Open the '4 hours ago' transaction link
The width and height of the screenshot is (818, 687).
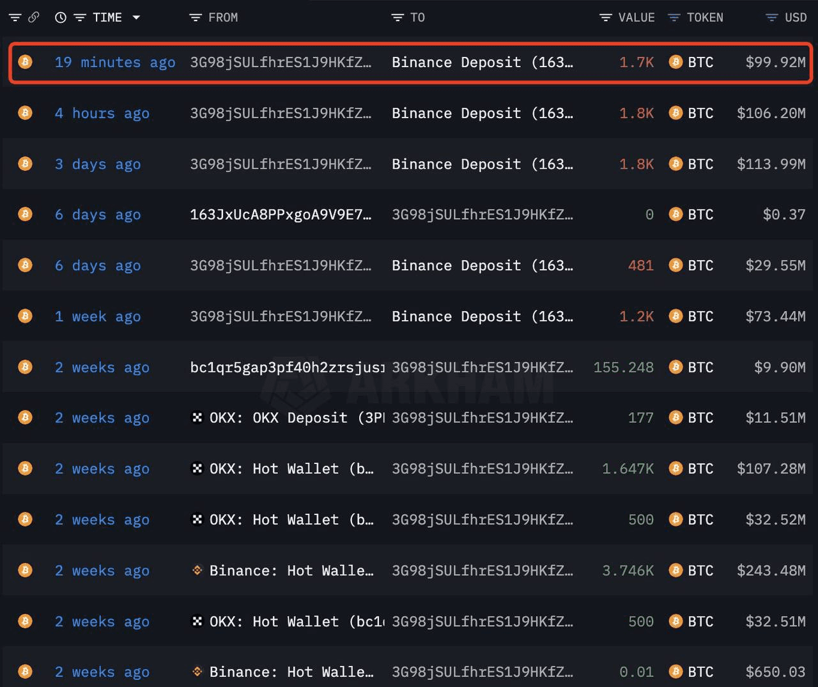(x=102, y=114)
